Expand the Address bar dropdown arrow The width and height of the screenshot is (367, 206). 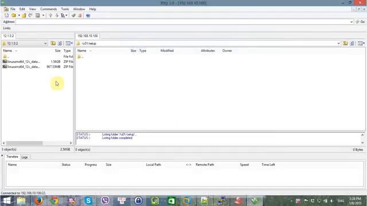[x=352, y=22]
